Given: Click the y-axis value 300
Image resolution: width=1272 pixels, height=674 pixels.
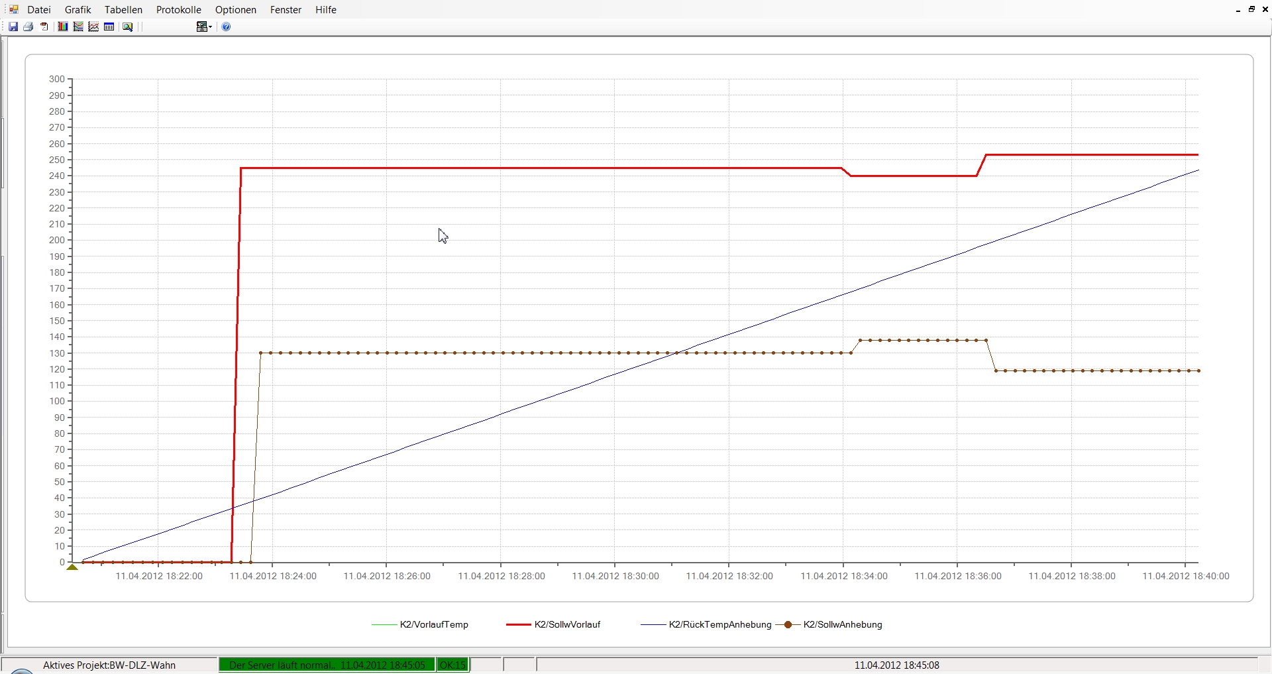Looking at the screenshot, I should click(57, 80).
